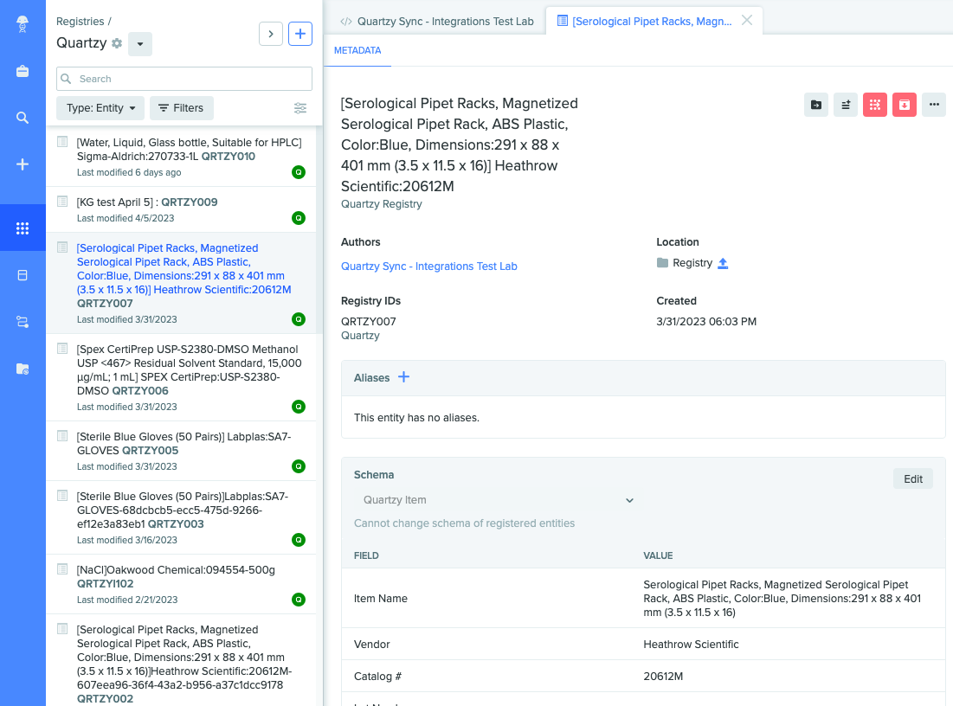Click the schema Edit button
953x706 pixels.
(x=913, y=478)
